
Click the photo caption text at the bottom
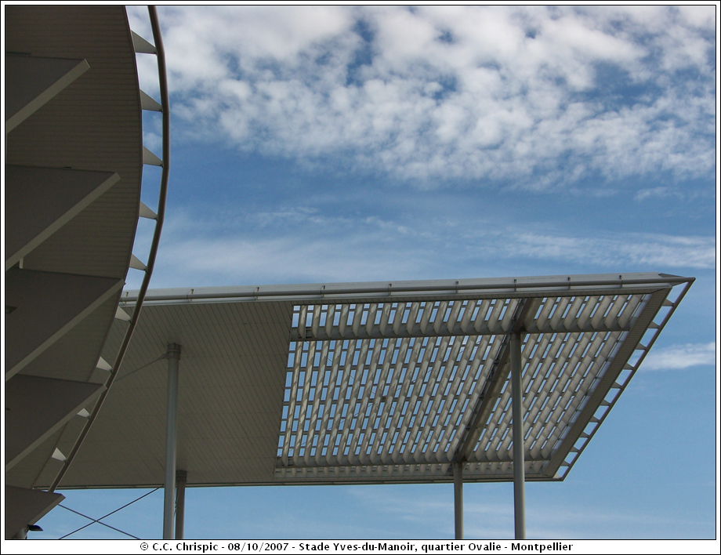click(357, 546)
